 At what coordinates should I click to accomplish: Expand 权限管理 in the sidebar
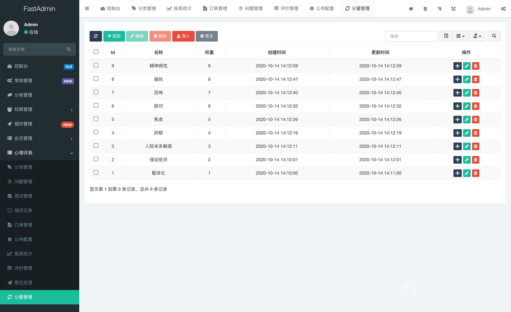pos(40,110)
